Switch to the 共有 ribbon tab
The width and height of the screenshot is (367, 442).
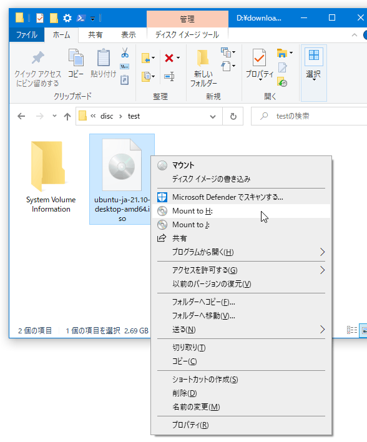(95, 35)
